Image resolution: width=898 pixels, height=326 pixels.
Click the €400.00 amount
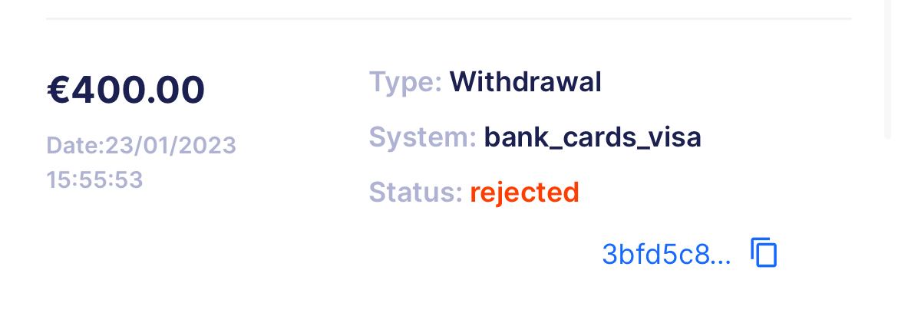click(x=126, y=90)
